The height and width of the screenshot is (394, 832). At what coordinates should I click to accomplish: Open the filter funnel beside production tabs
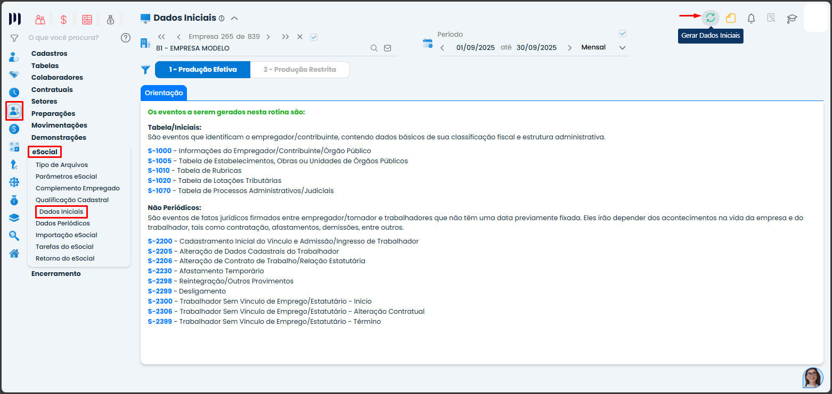pos(145,70)
